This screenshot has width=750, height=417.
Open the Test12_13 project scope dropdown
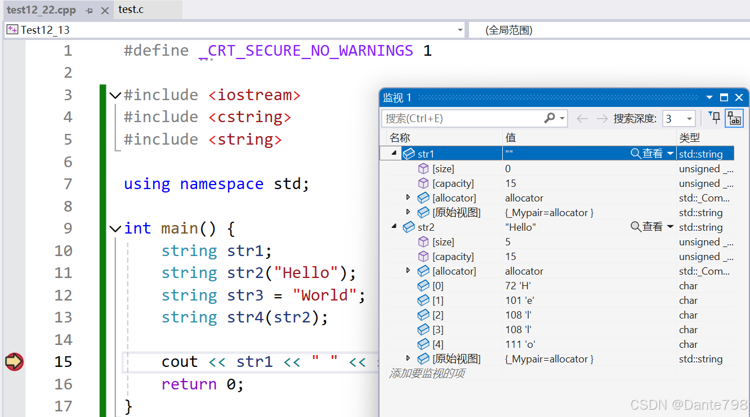[x=460, y=30]
